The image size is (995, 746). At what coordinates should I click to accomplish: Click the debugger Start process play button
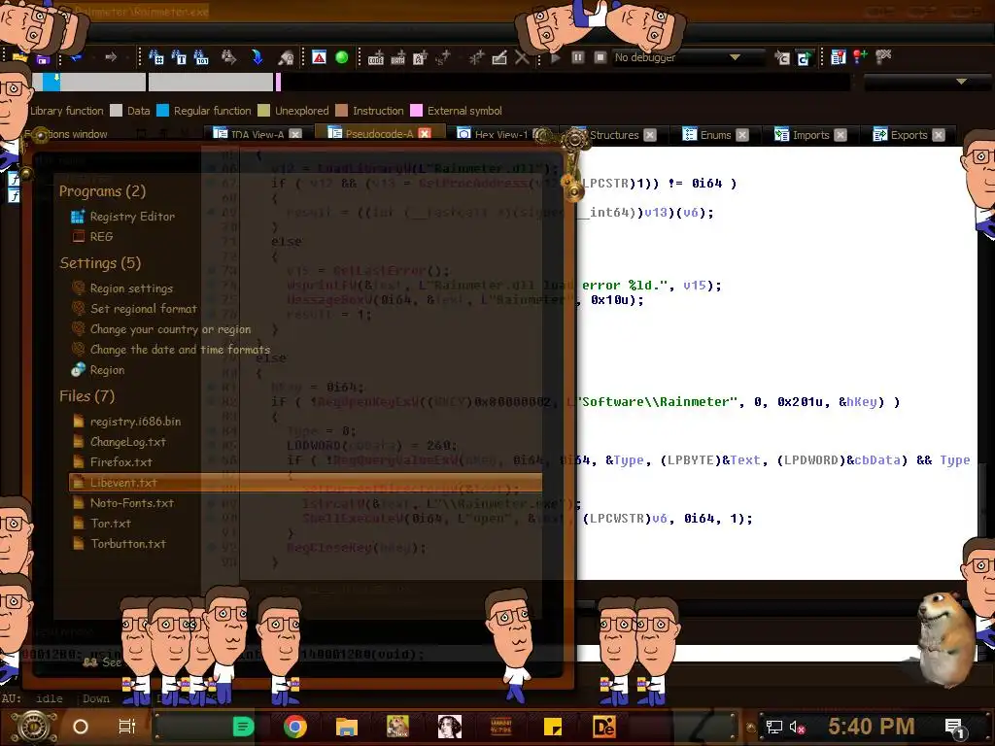coord(555,57)
